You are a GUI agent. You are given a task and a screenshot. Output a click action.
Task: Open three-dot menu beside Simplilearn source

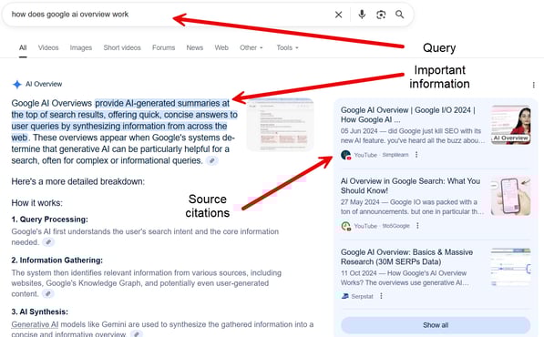416,155
